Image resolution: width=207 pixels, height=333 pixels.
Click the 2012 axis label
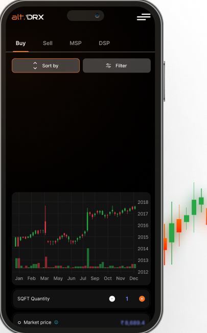pos(143,272)
